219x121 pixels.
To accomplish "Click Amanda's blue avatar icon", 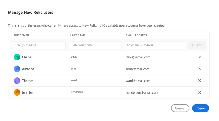I will click(17, 69).
